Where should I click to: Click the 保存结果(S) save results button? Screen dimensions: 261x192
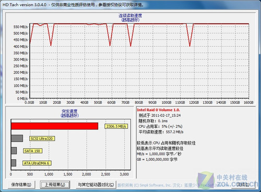tap(21, 185)
